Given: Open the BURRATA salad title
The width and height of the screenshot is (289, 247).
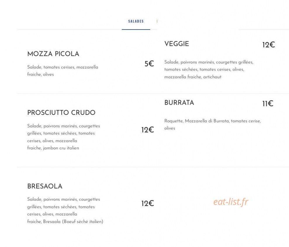Looking at the screenshot, I should tap(179, 103).
